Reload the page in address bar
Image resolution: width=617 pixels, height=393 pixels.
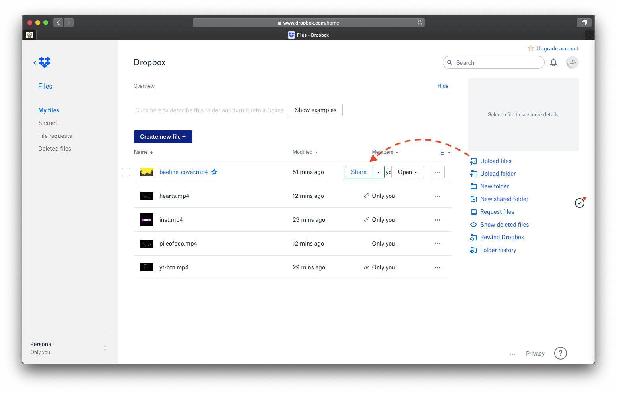tap(420, 23)
